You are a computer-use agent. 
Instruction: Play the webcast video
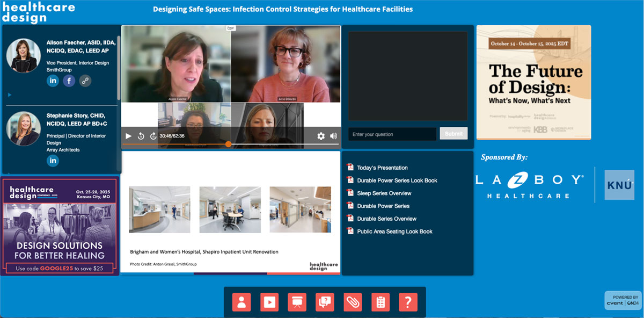(128, 136)
